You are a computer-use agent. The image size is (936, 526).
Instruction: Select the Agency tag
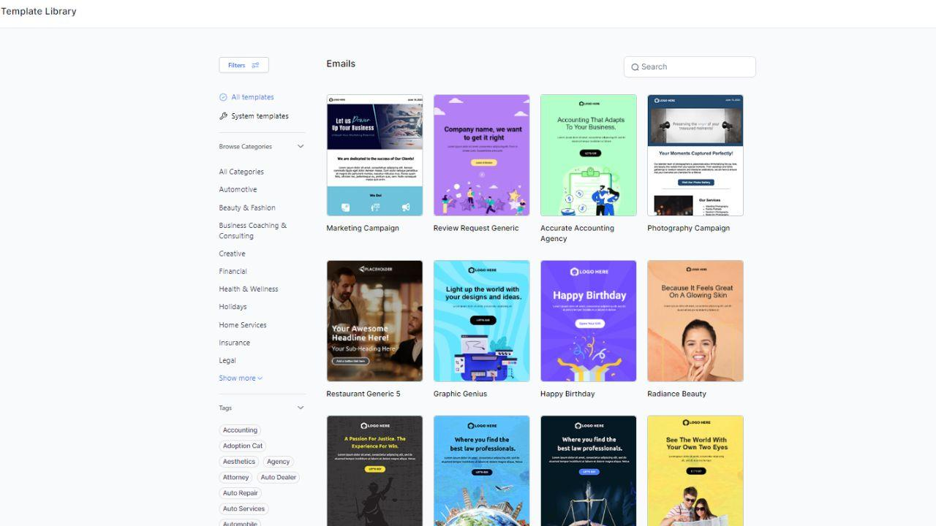278,462
